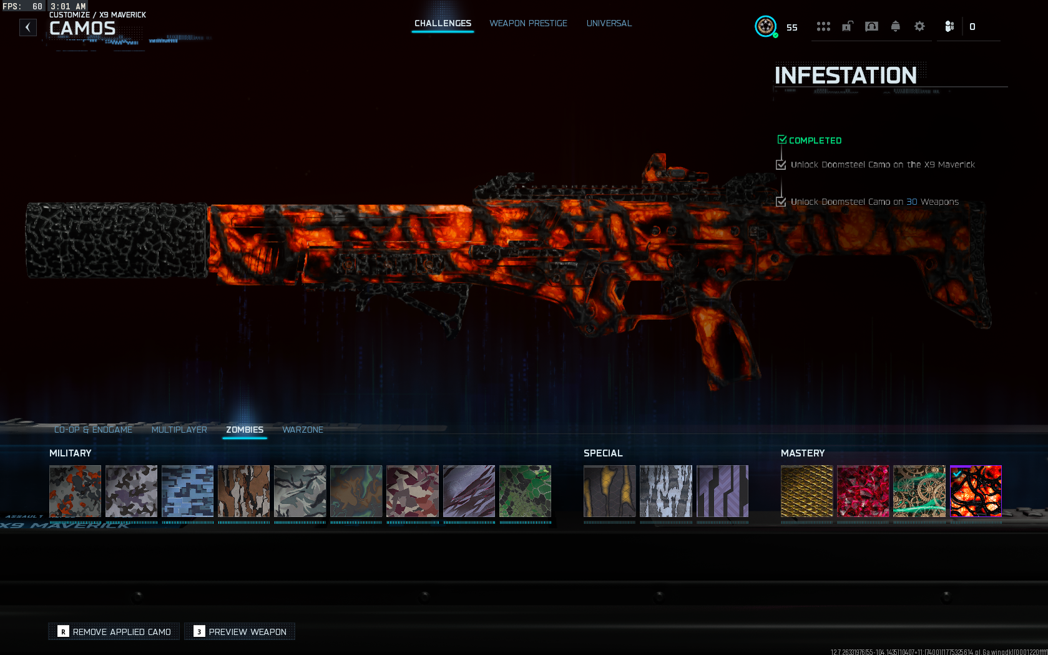1048x655 pixels.
Task: Pick the green scale Military camo
Action: [x=525, y=491]
